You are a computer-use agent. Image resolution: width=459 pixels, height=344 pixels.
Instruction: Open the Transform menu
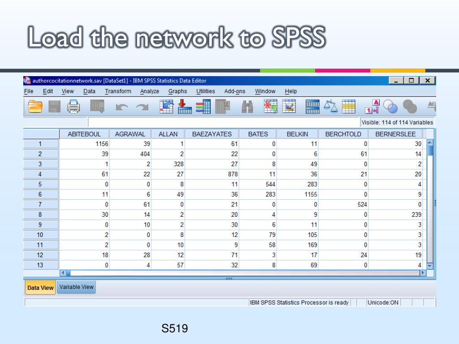[118, 91]
